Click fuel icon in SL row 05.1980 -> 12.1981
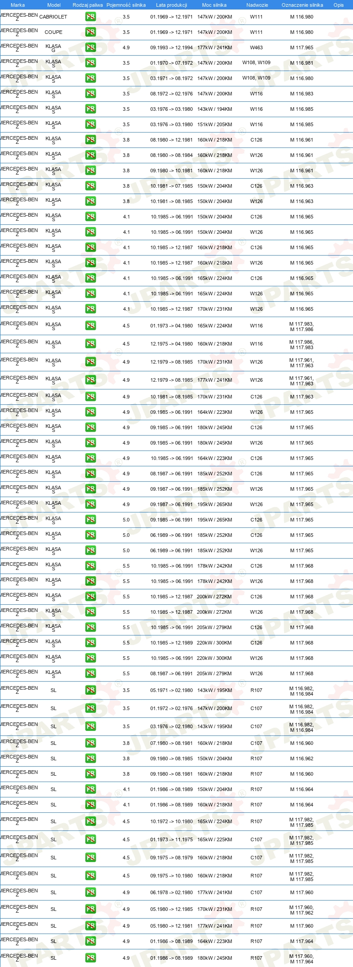Image resolution: width=353 pixels, height=967 pixels. tap(91, 926)
